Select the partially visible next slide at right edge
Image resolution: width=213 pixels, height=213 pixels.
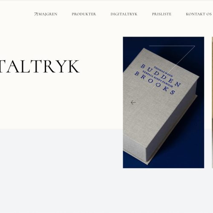(x=212, y=102)
